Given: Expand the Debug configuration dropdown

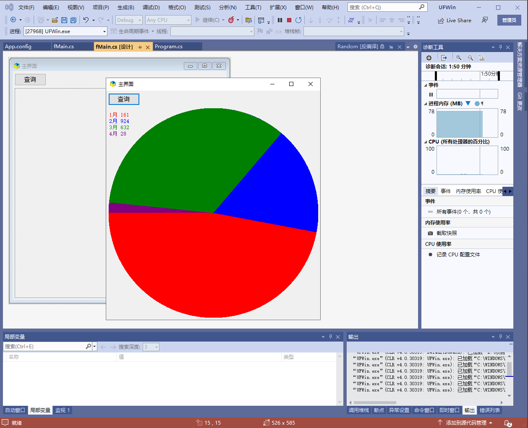Looking at the screenshot, I should [139, 20].
